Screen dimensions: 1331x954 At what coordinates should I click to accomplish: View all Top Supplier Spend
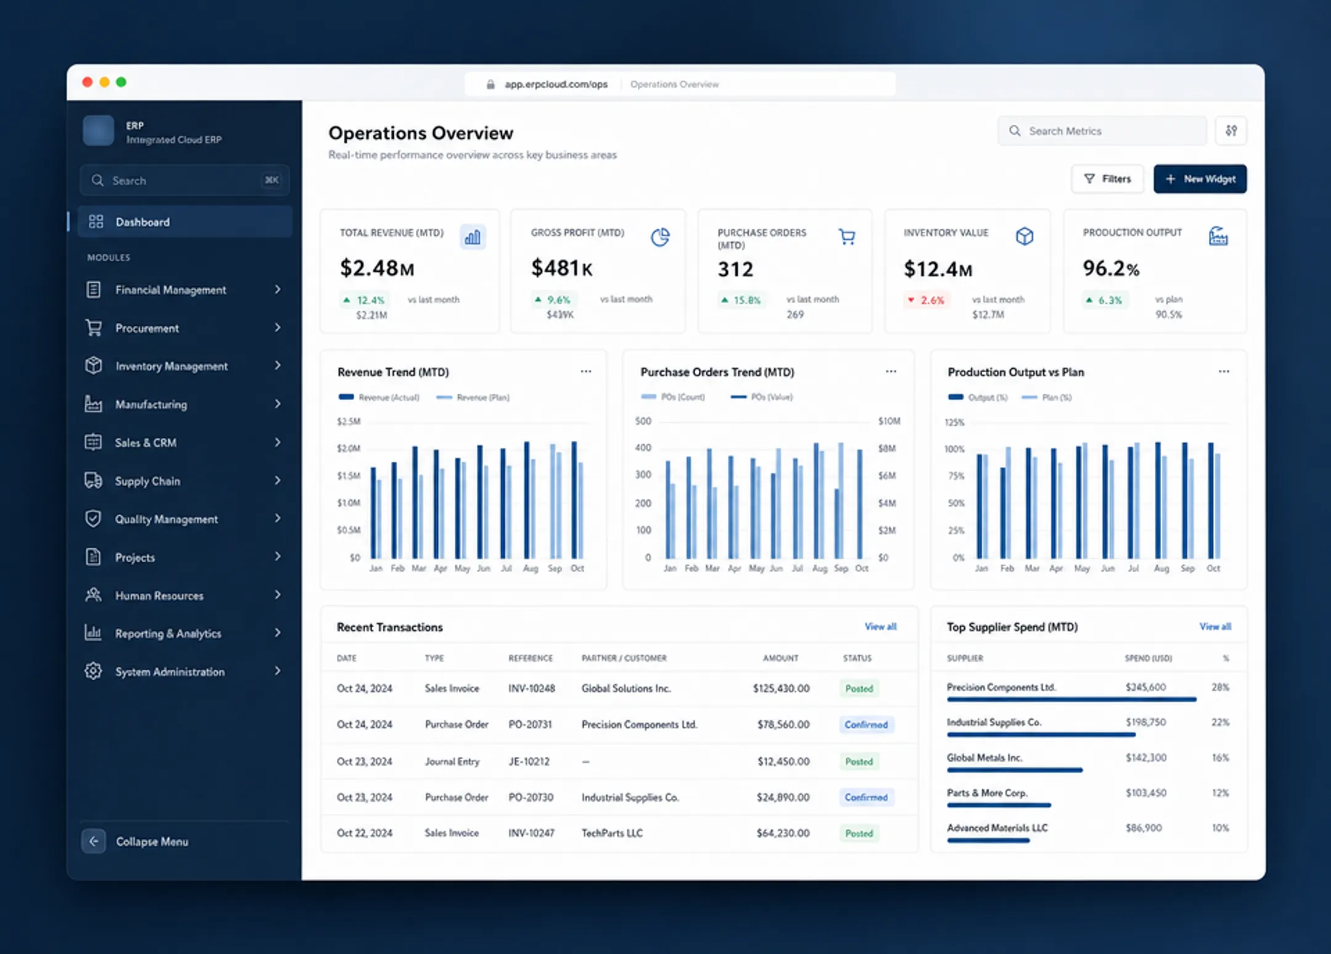click(x=1215, y=627)
